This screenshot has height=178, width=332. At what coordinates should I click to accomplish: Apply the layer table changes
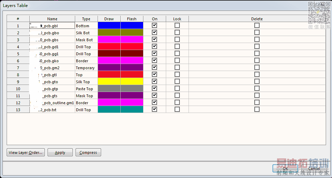point(60,152)
